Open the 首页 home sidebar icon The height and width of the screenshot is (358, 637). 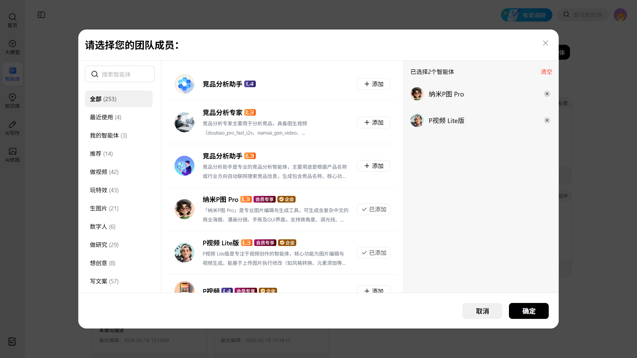click(x=12, y=20)
